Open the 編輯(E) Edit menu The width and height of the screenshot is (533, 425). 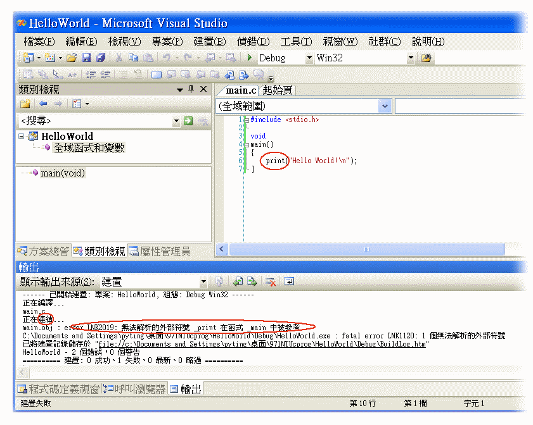click(81, 42)
